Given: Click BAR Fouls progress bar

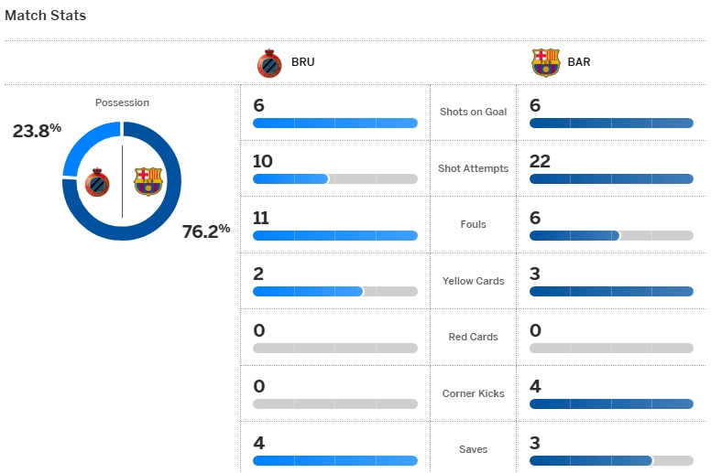Looking at the screenshot, I should pos(611,235).
